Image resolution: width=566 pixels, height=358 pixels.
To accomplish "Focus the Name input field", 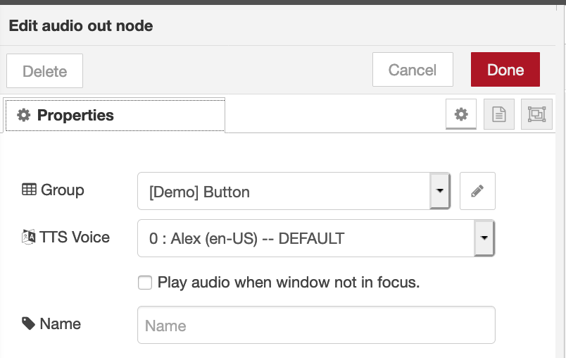I will click(316, 325).
